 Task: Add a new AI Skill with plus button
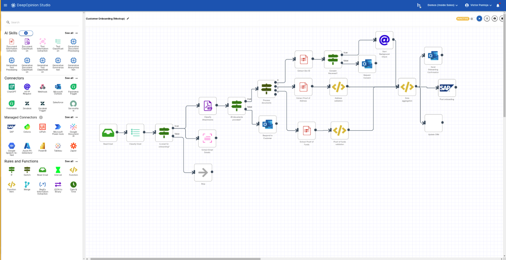(x=26, y=33)
